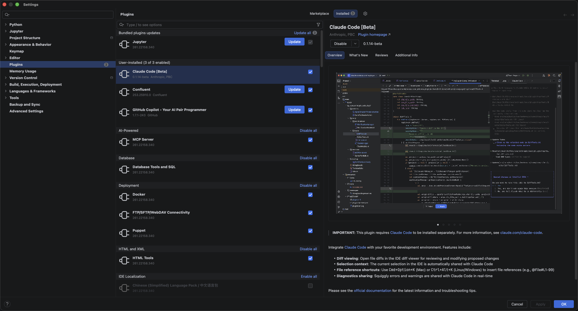
Task: Click the Plugins sidebar count badge
Action: click(x=106, y=64)
